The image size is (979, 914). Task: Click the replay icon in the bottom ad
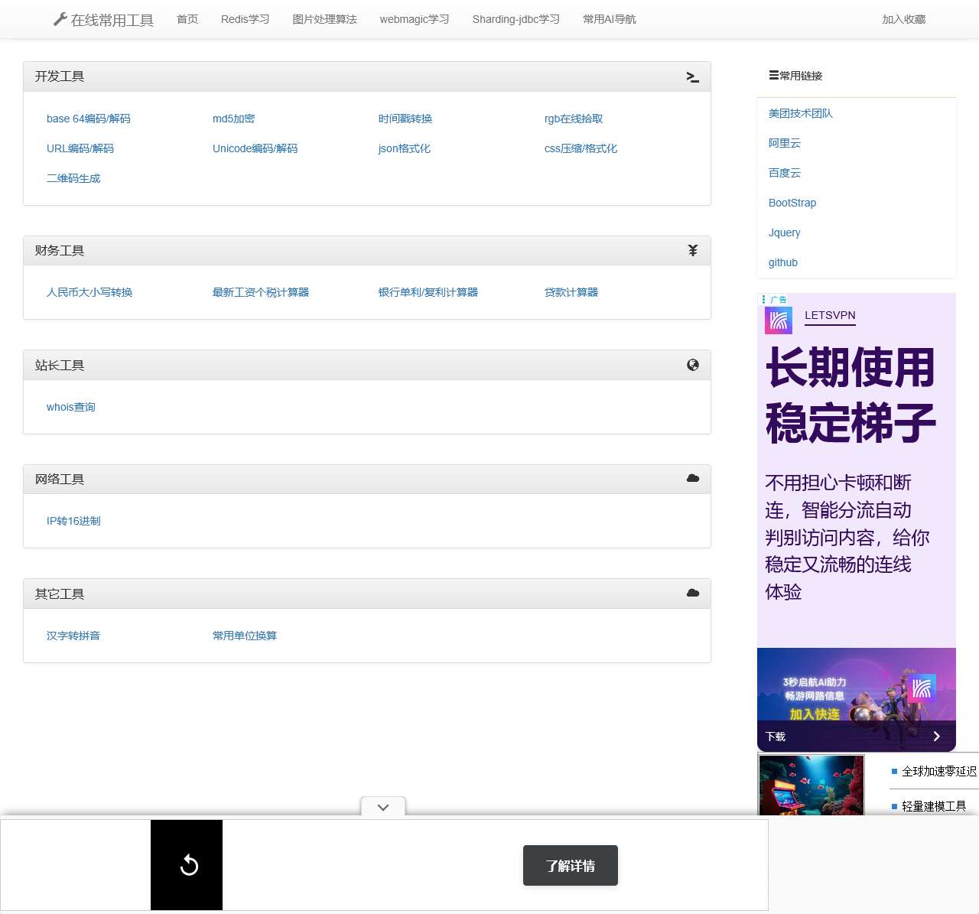pyautogui.click(x=187, y=865)
